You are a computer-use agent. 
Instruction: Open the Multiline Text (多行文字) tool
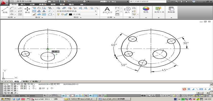click(107, 10)
